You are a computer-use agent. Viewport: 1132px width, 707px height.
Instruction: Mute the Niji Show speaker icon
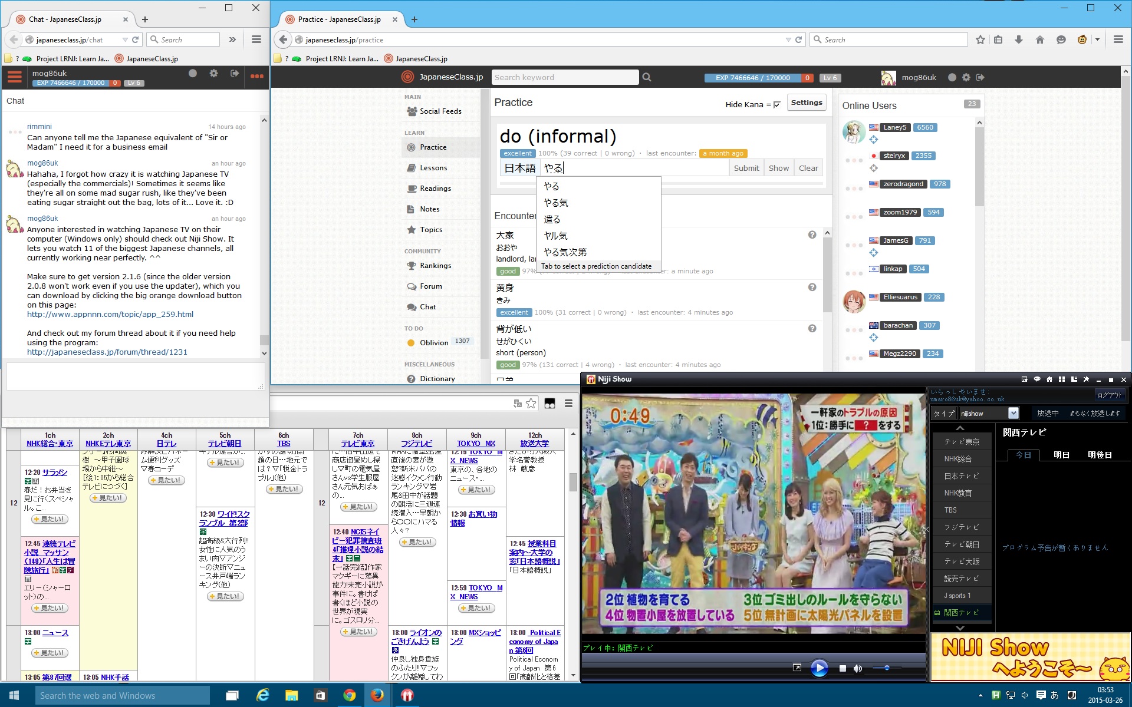click(858, 668)
